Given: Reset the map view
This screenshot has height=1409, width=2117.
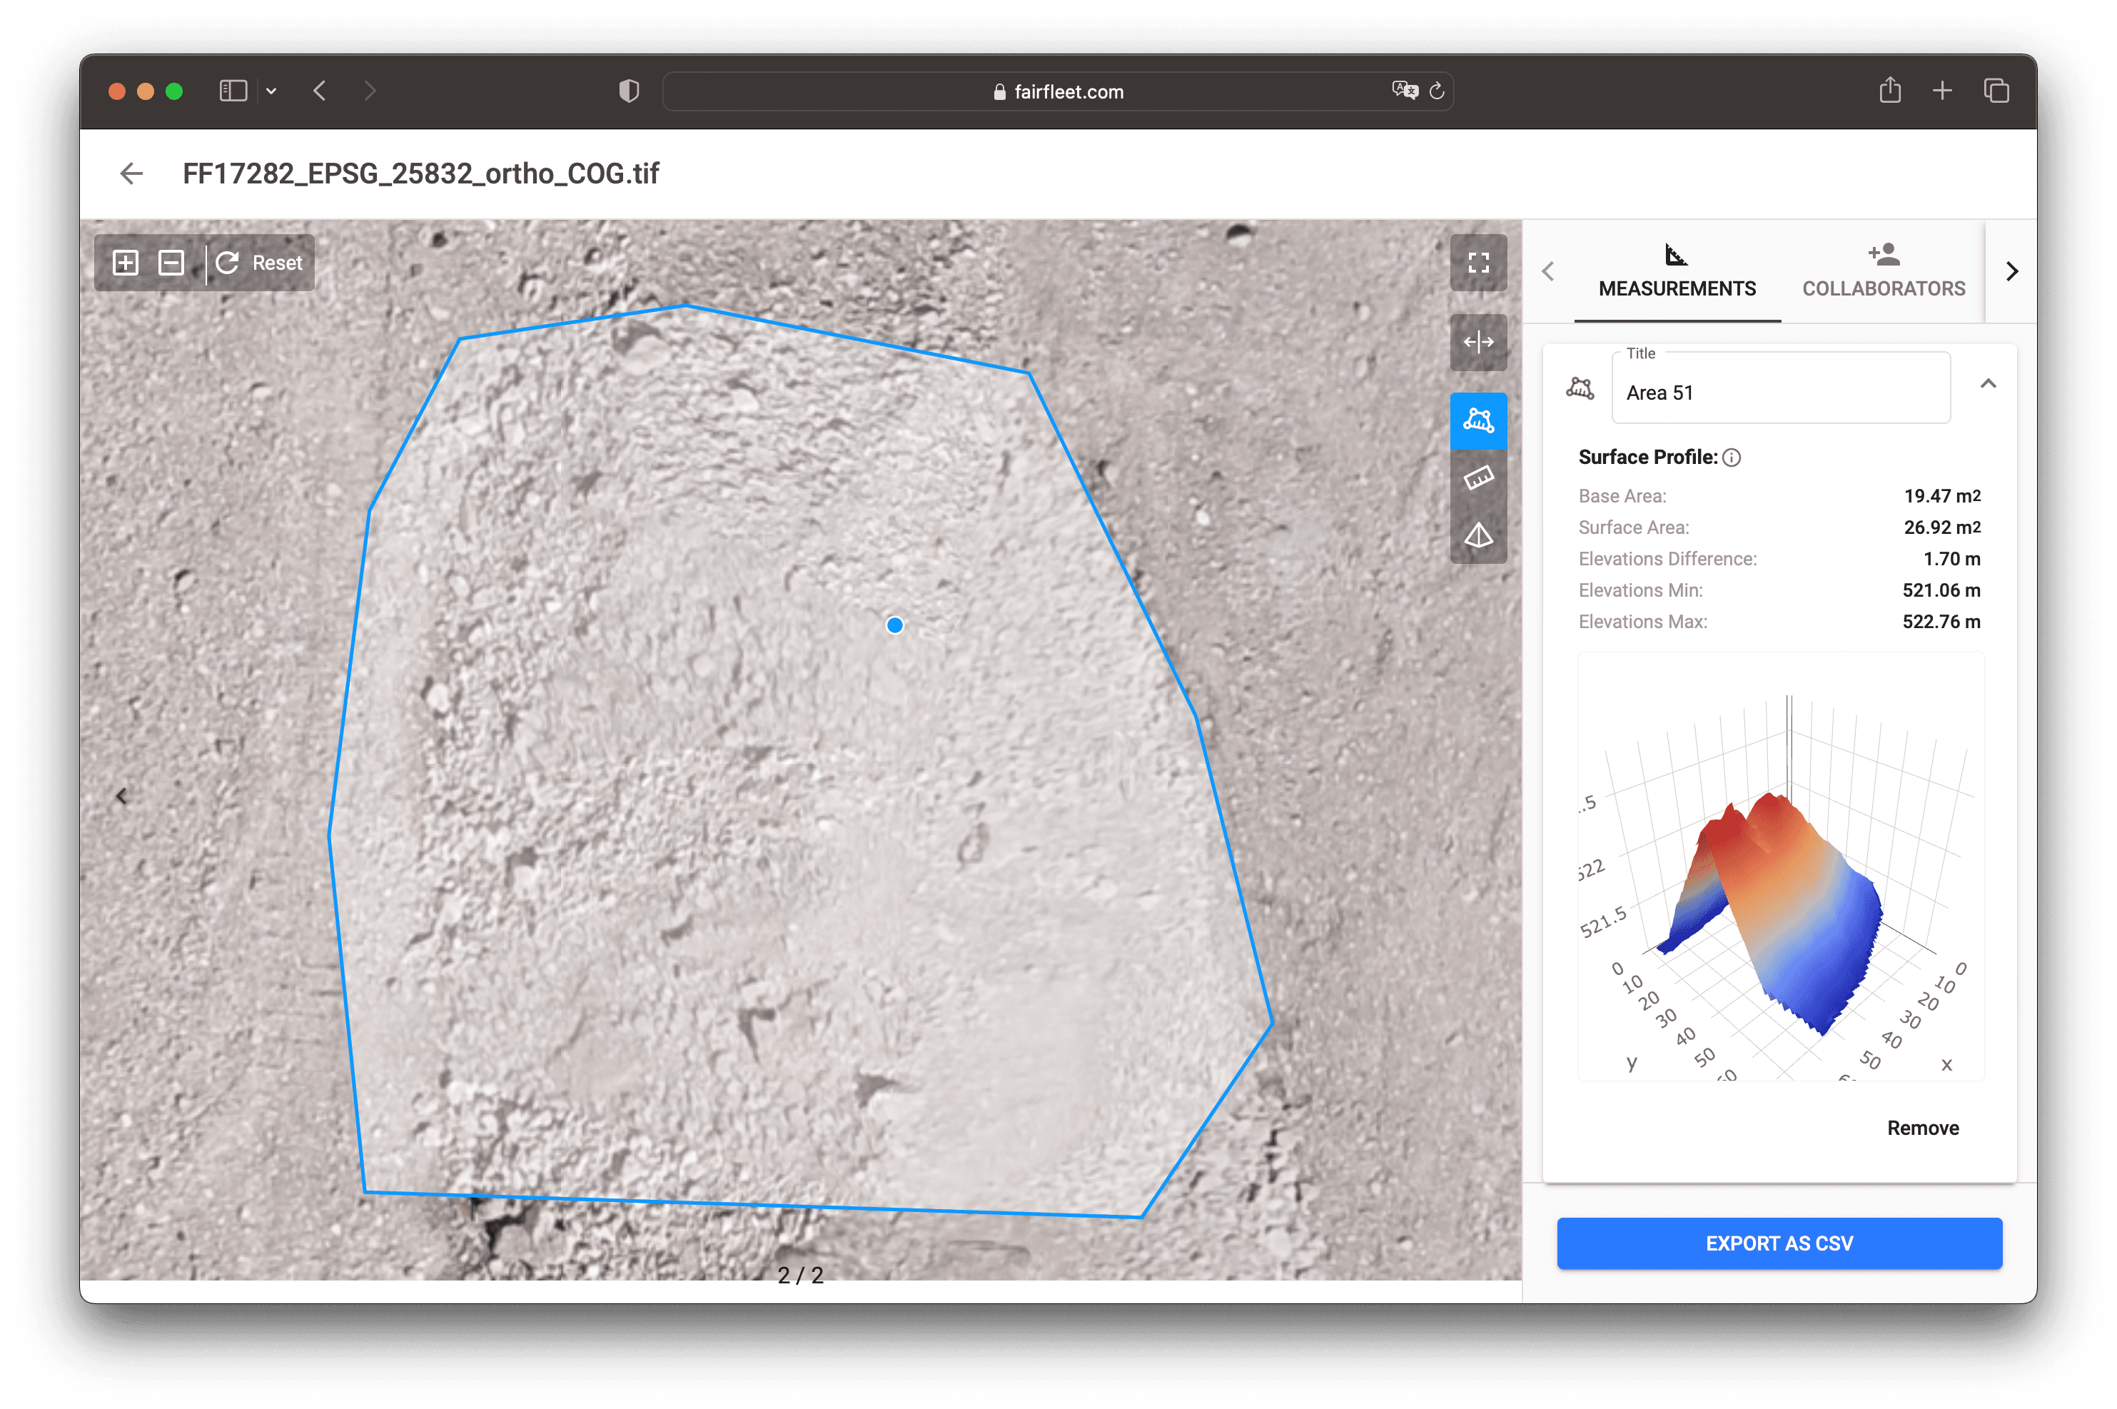Looking at the screenshot, I should click(x=260, y=263).
